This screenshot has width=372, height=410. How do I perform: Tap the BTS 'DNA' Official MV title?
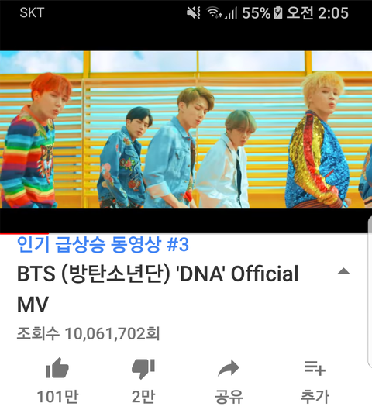157,288
